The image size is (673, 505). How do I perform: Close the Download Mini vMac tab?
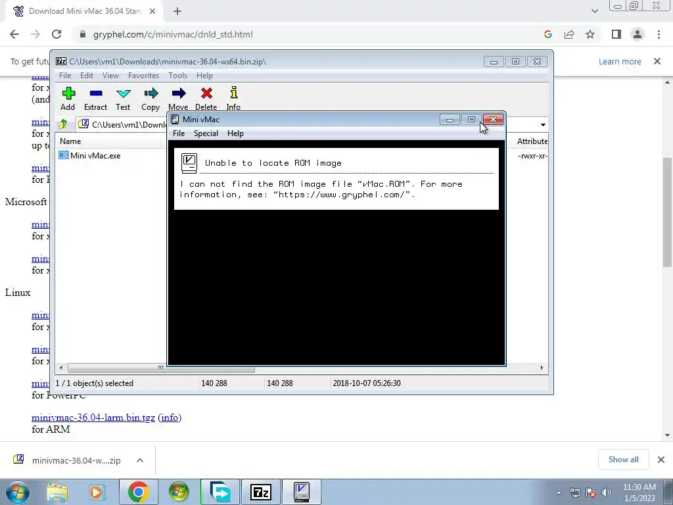[152, 11]
